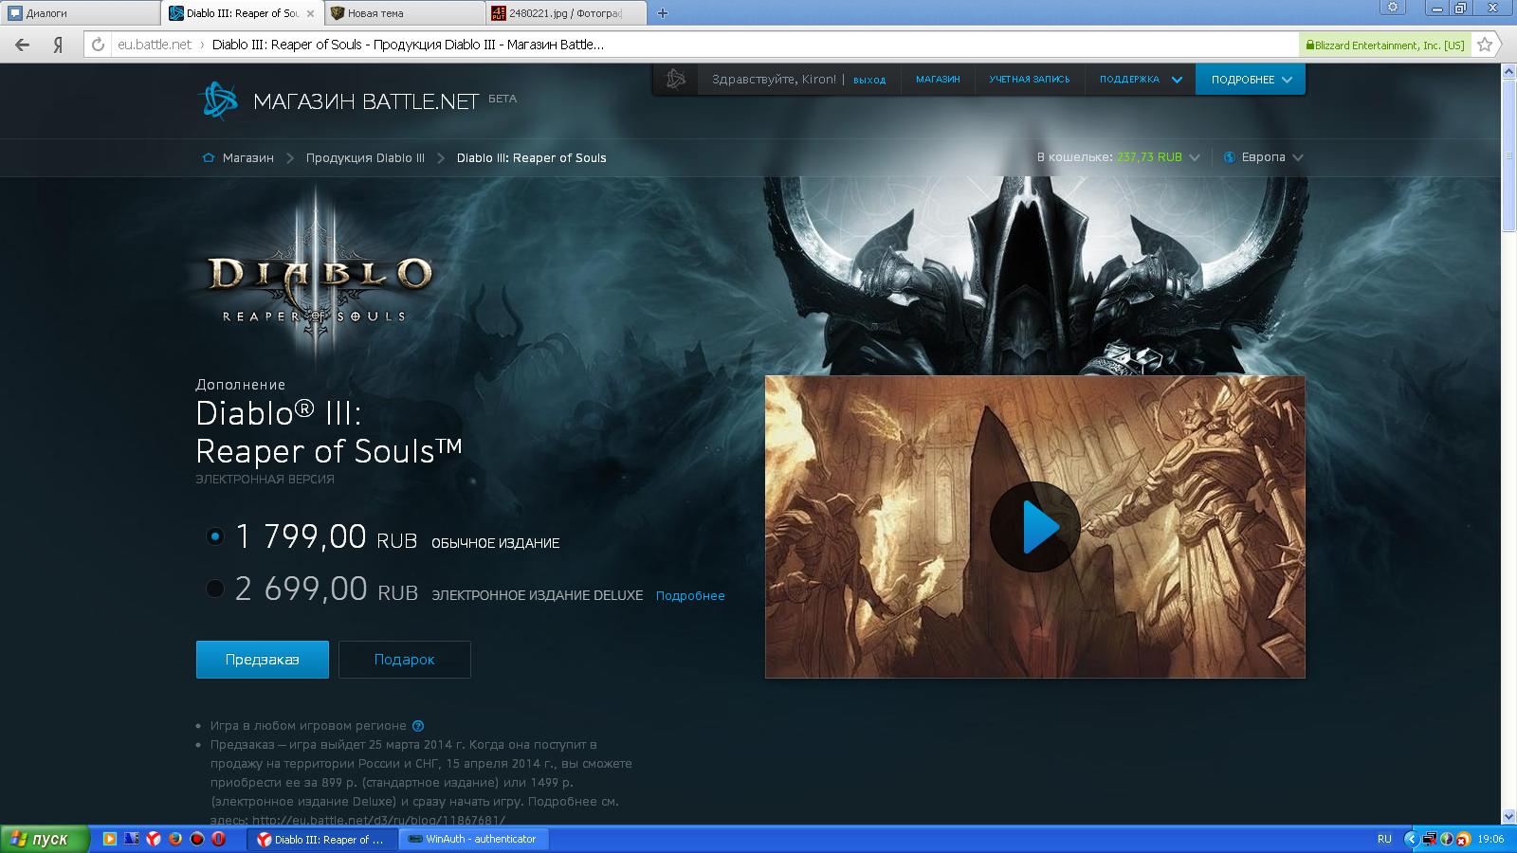
Task: Click the home icon in the breadcrumb
Action: point(209,158)
